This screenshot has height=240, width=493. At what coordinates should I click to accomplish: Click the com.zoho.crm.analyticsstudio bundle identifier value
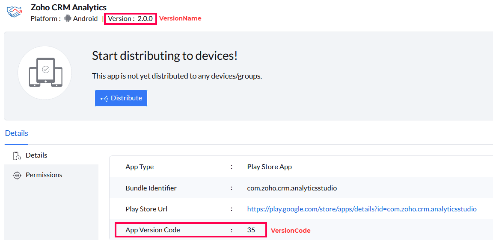click(292, 188)
